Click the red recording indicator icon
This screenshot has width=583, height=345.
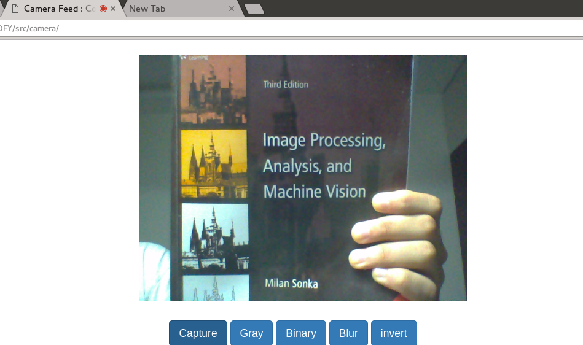click(x=103, y=9)
